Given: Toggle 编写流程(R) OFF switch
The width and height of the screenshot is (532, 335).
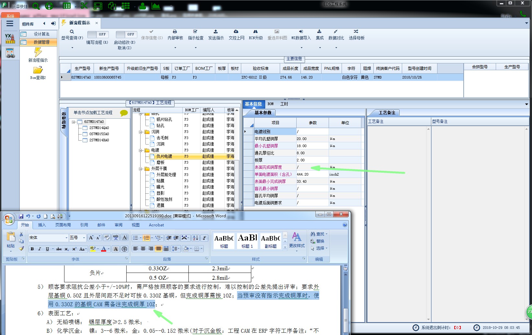Looking at the screenshot, I should [98, 34].
